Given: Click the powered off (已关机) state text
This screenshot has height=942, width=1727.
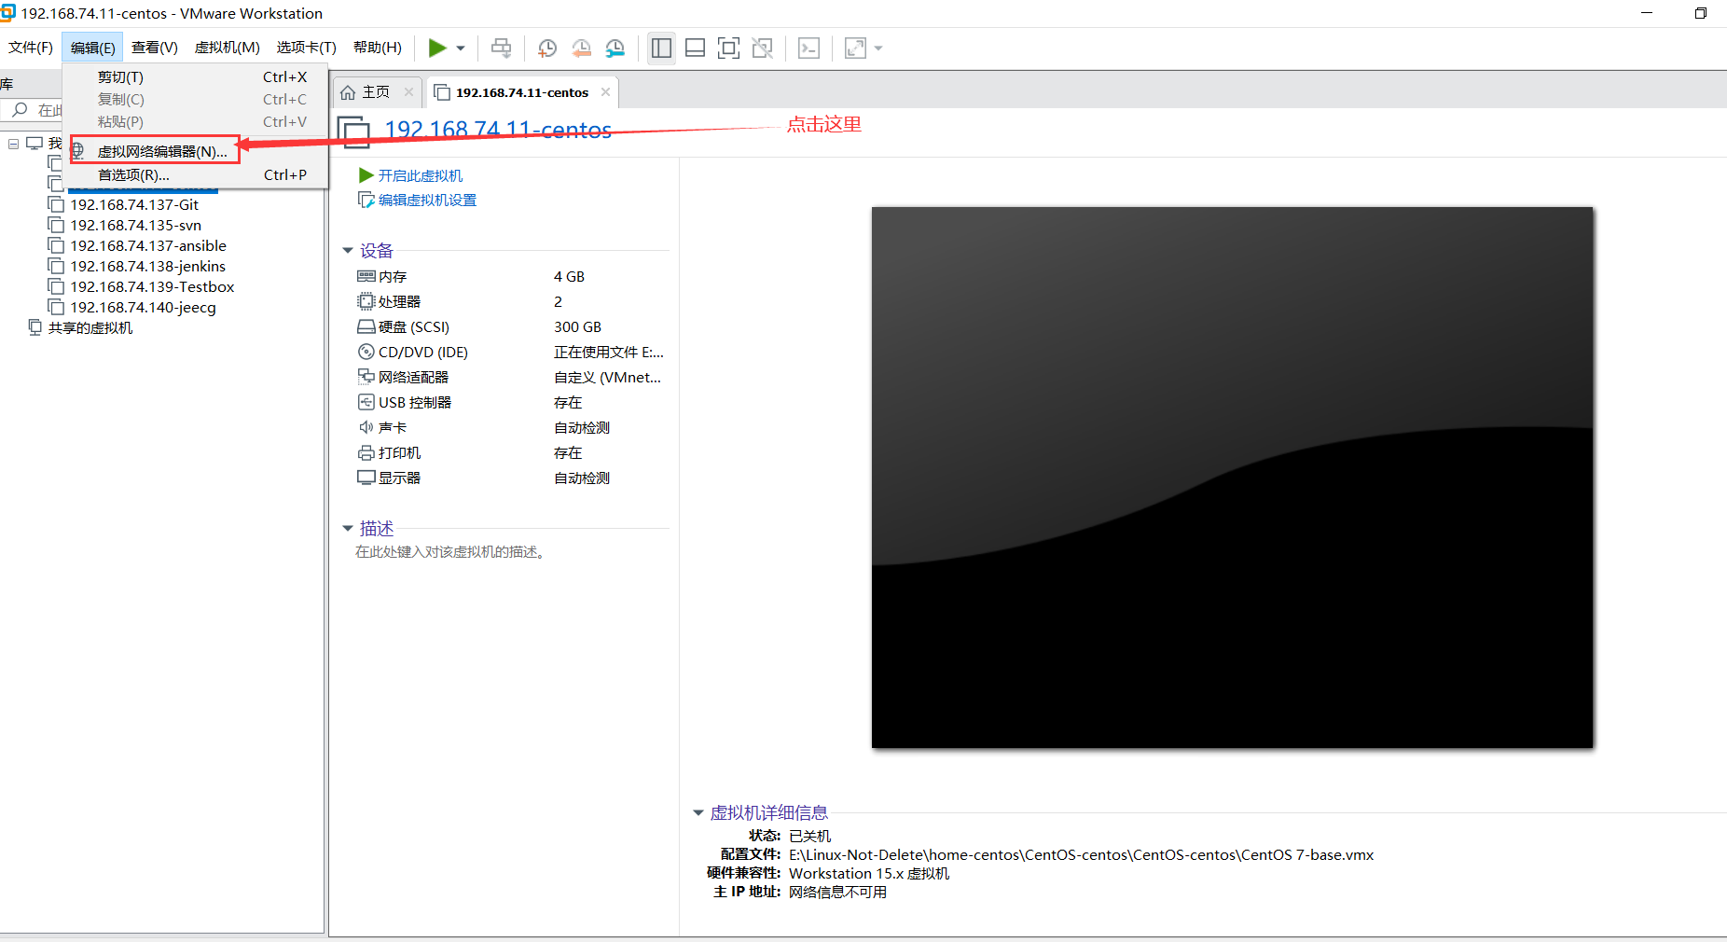Looking at the screenshot, I should [x=809, y=836].
